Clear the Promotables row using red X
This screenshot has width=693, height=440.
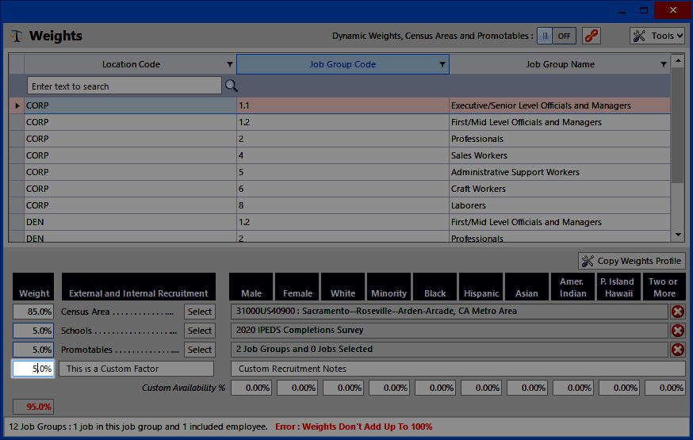pyautogui.click(x=678, y=350)
